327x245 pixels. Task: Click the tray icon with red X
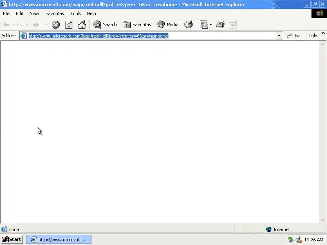pos(298,240)
